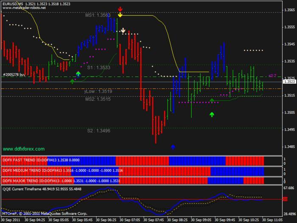
Task: Click the 30 Sep 11:05 time label
Action: (x=272, y=220)
